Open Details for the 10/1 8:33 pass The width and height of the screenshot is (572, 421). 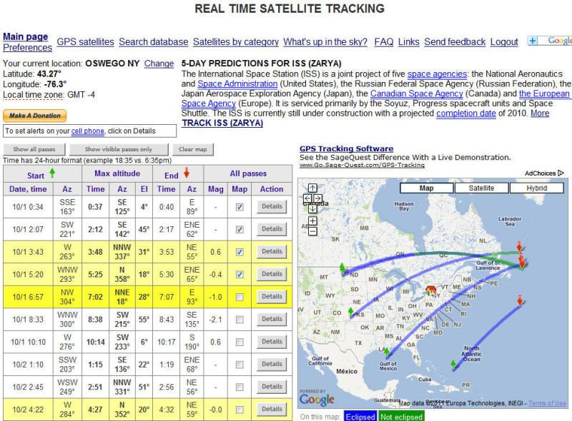click(x=272, y=320)
